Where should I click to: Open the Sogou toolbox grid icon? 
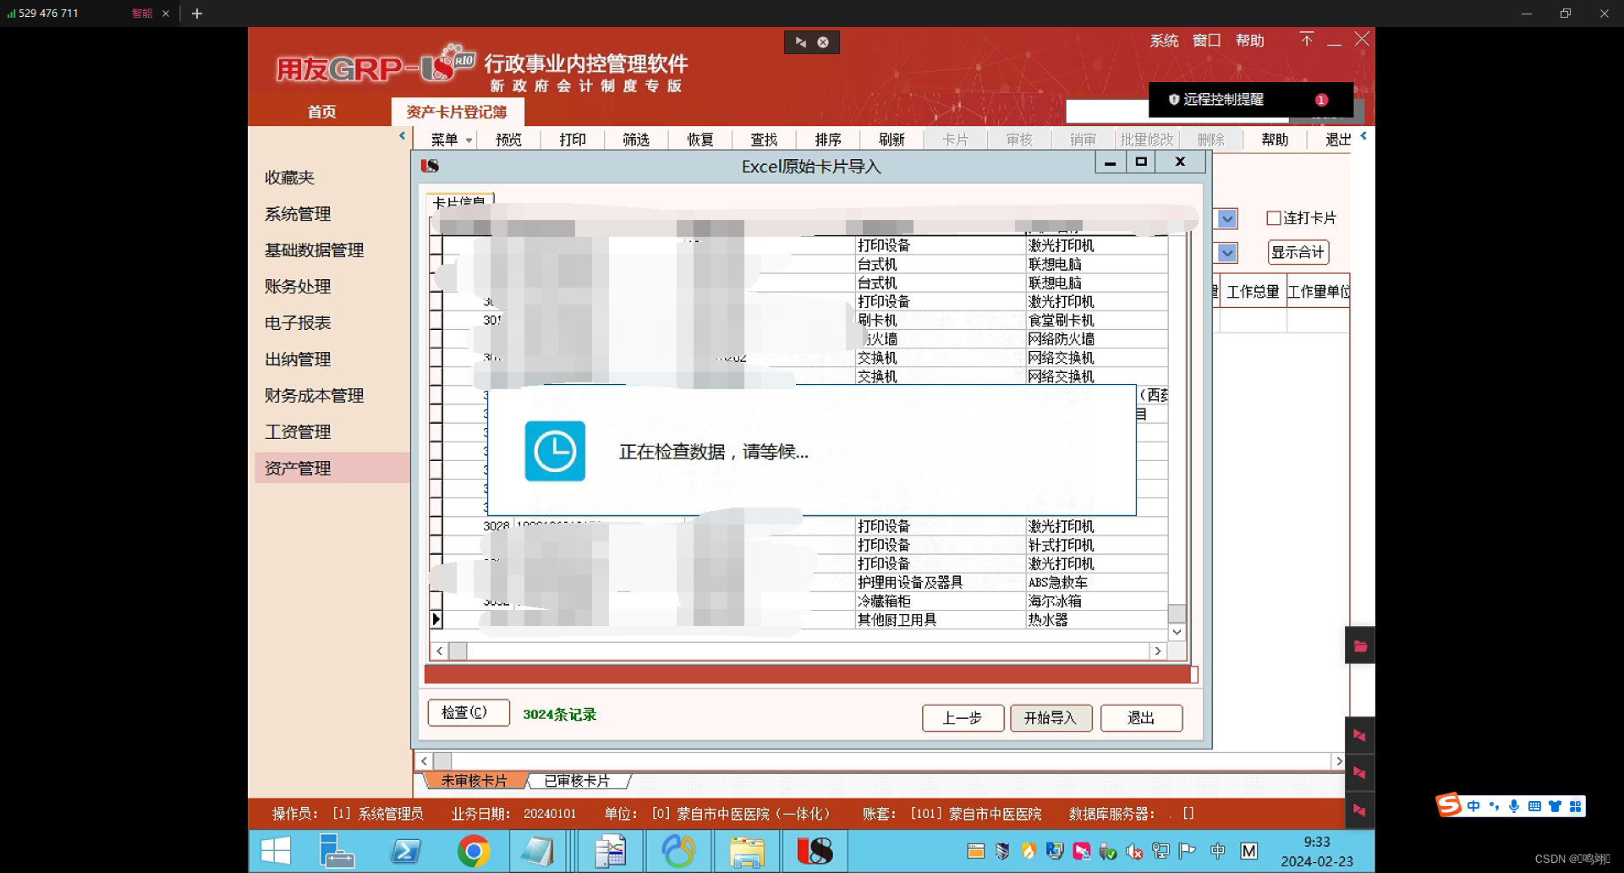tap(1575, 806)
